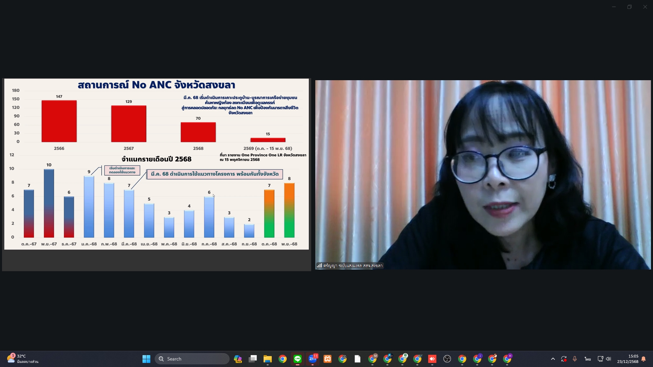Toggle microphone icon in system tray

(575, 359)
